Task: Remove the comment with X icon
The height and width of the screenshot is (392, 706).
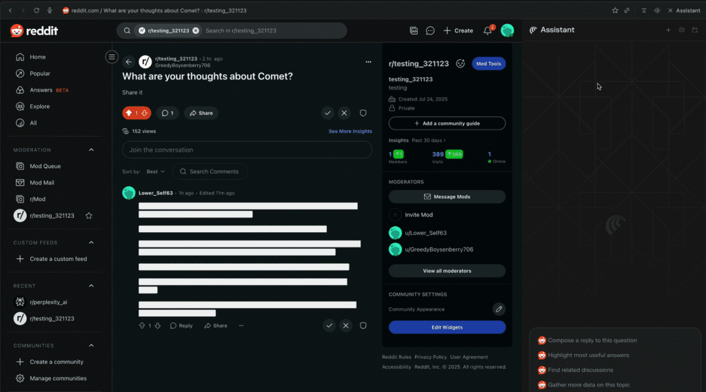Action: click(346, 325)
